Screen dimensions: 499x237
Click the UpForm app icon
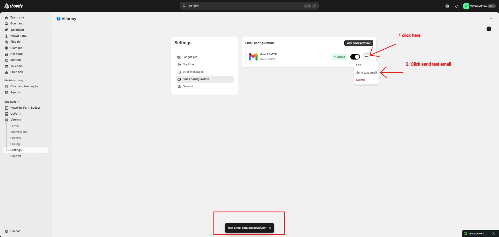(x=6, y=114)
